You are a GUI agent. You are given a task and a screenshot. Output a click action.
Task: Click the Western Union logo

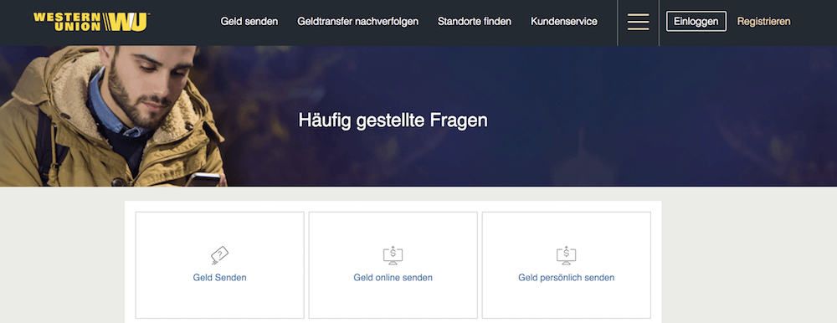[x=91, y=22]
